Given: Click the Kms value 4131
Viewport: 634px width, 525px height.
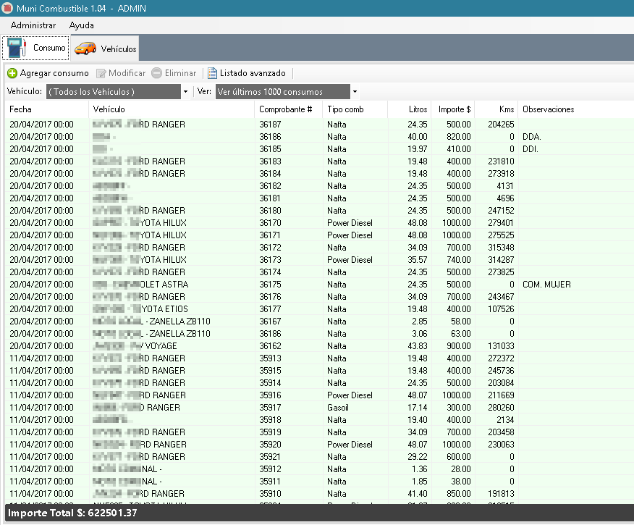Looking at the screenshot, I should click(505, 186).
